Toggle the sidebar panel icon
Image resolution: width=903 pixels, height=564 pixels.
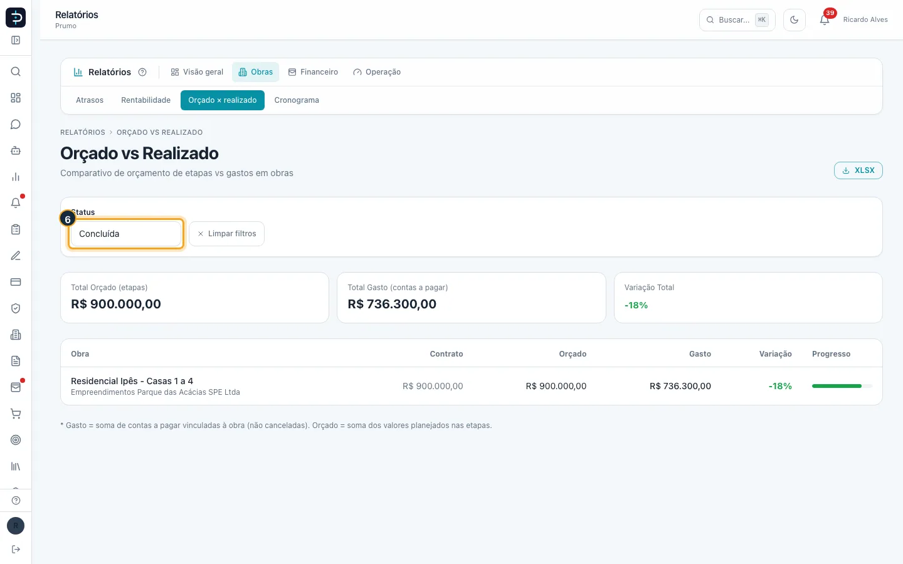[16, 40]
